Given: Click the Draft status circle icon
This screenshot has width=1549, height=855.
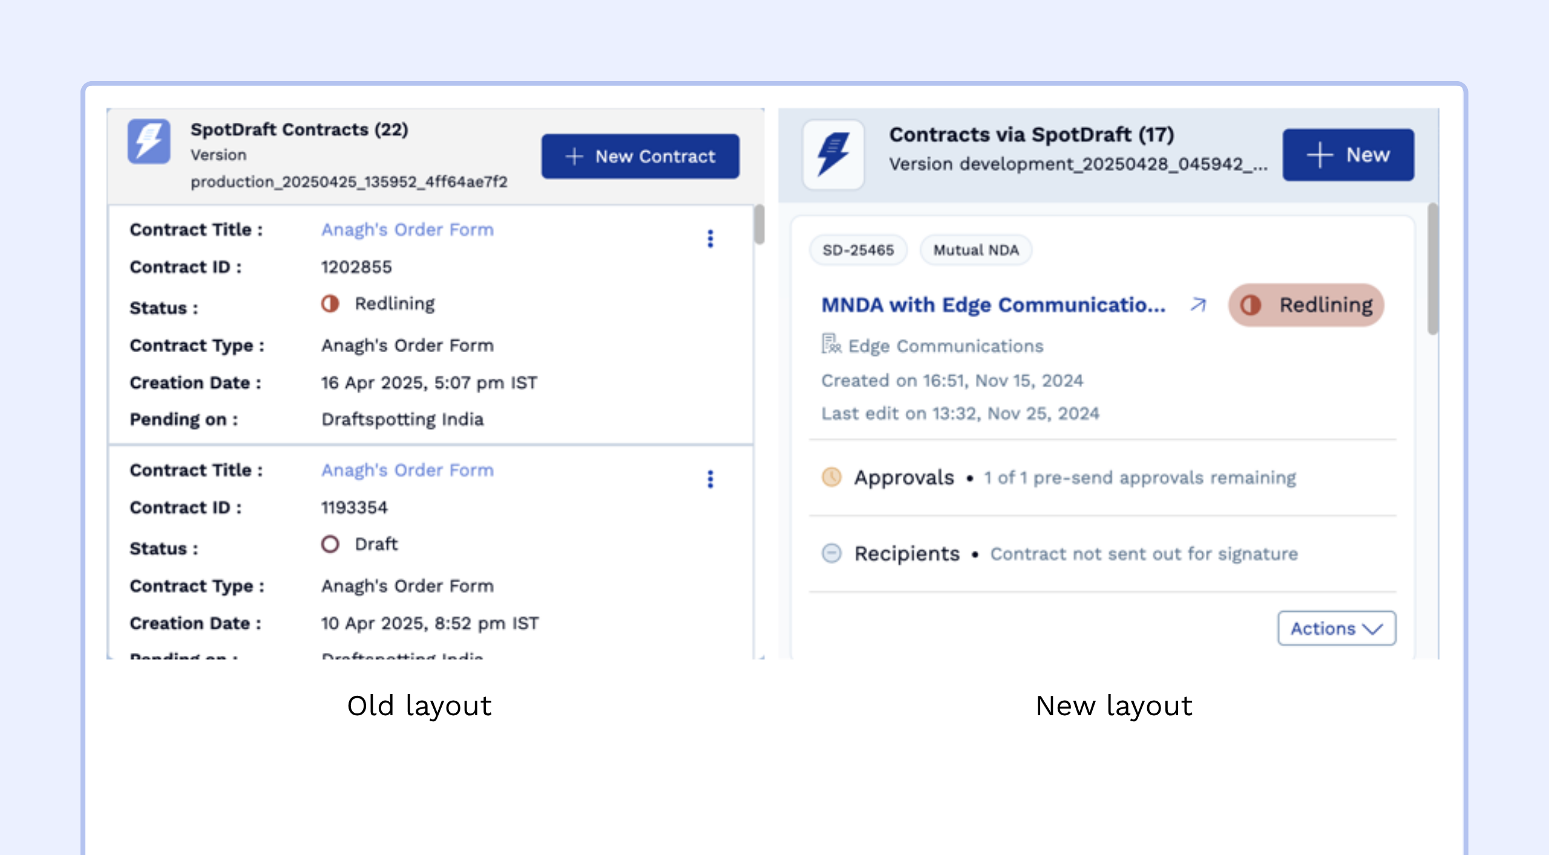Looking at the screenshot, I should click(x=330, y=544).
